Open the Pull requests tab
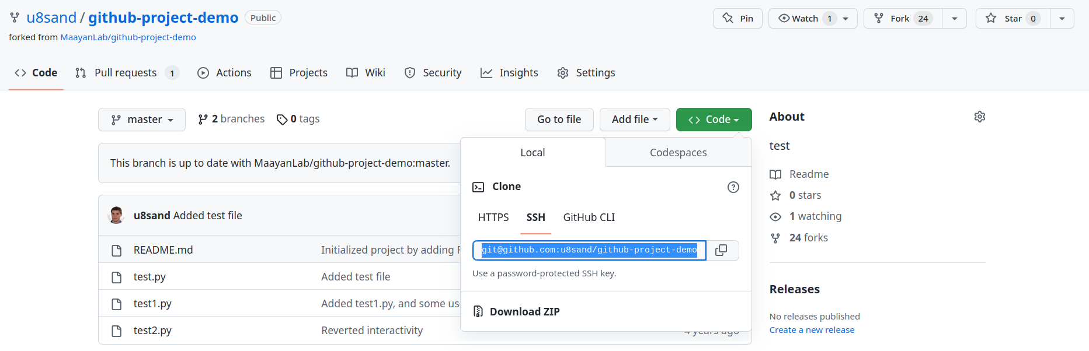1089x351 pixels. coord(126,73)
